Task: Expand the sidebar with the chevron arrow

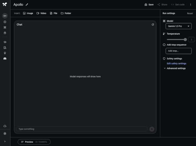Action: coord(5,141)
